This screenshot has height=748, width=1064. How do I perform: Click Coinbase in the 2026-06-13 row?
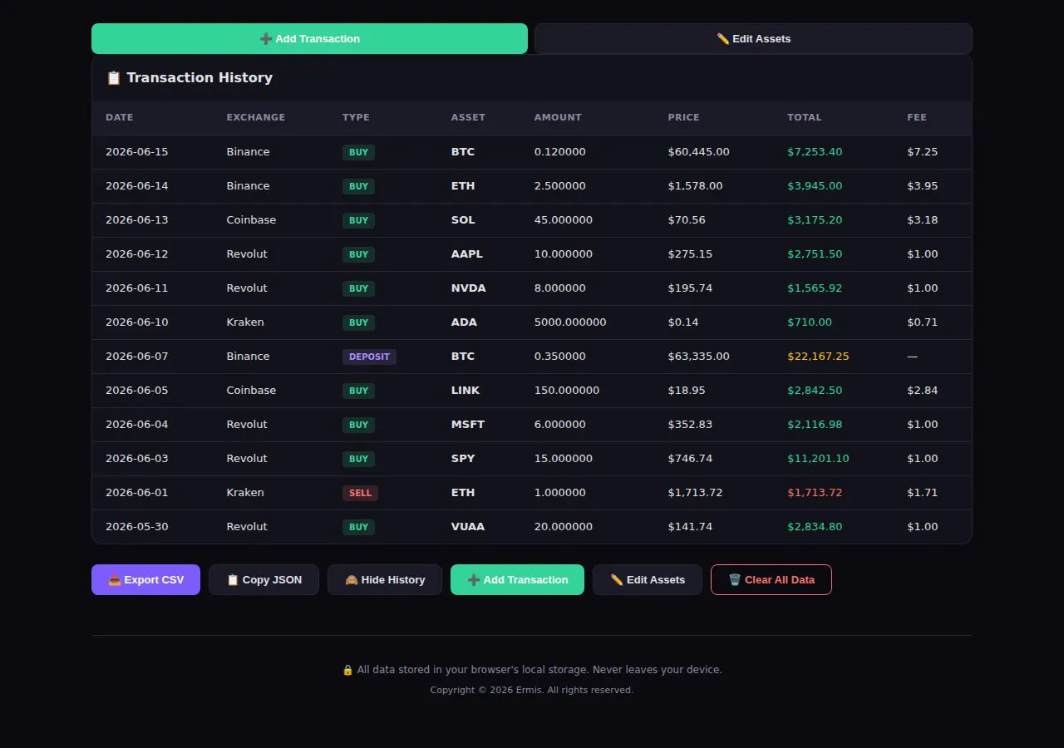click(x=251, y=220)
